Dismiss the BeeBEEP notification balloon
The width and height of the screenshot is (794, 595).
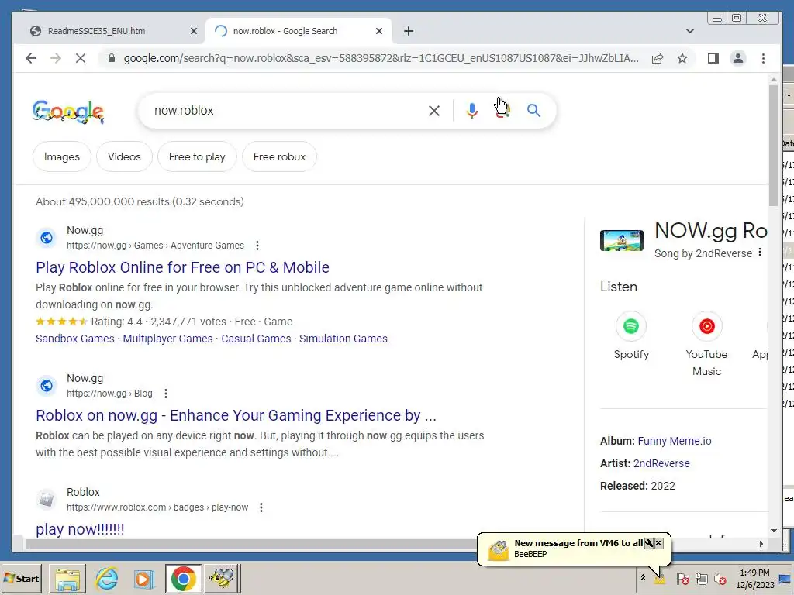coord(658,543)
